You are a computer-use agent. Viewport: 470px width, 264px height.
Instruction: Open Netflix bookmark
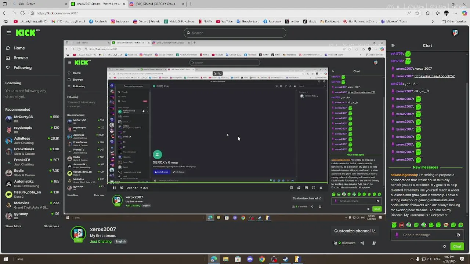(x=205, y=22)
